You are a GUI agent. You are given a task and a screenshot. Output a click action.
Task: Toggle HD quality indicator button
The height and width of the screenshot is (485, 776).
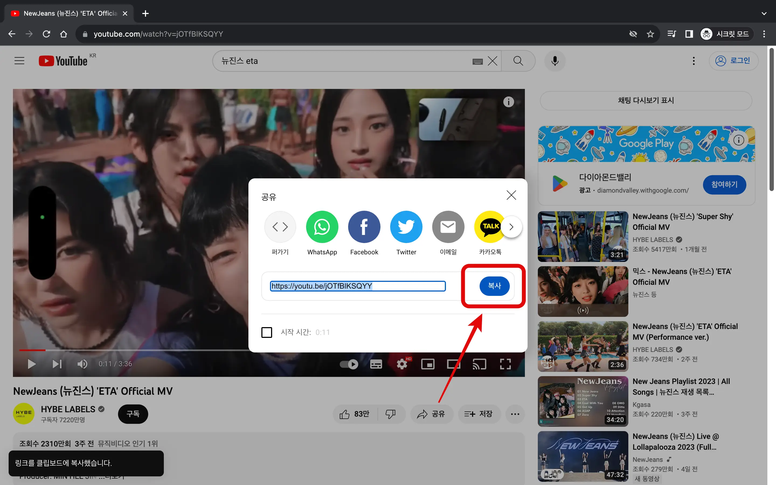click(403, 364)
